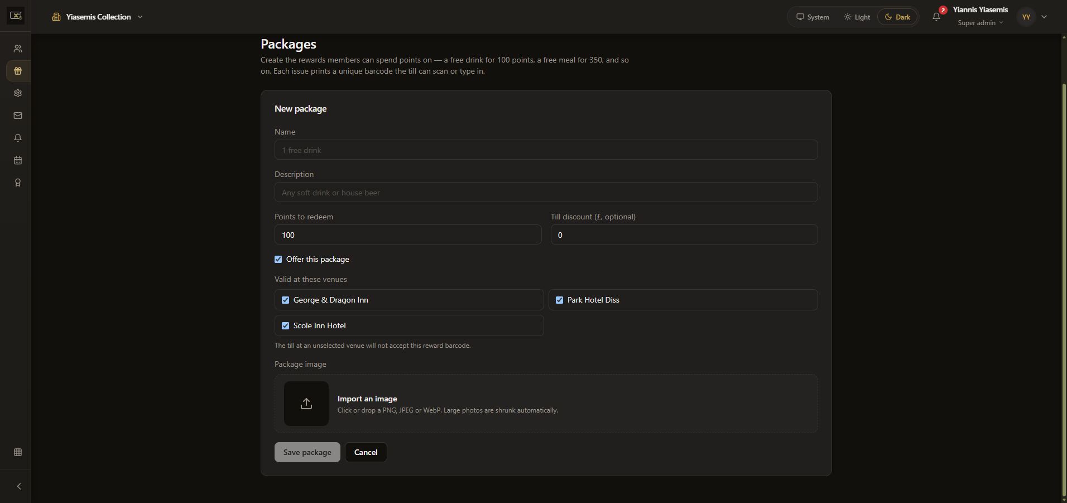Click the Till discount field
This screenshot has width=1067, height=503.
pos(684,234)
